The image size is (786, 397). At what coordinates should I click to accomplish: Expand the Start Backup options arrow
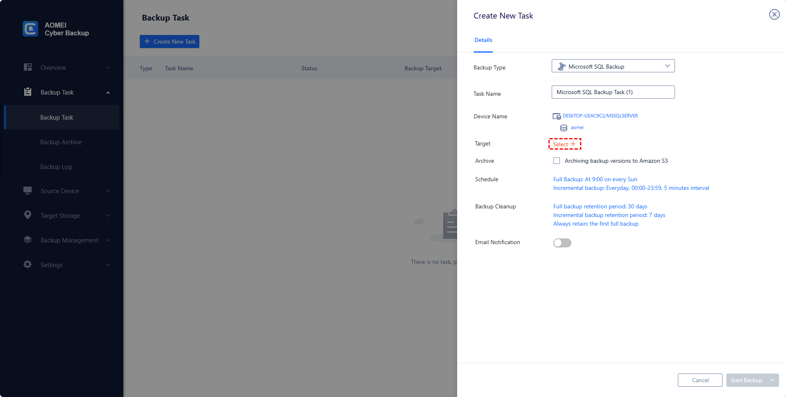772,380
